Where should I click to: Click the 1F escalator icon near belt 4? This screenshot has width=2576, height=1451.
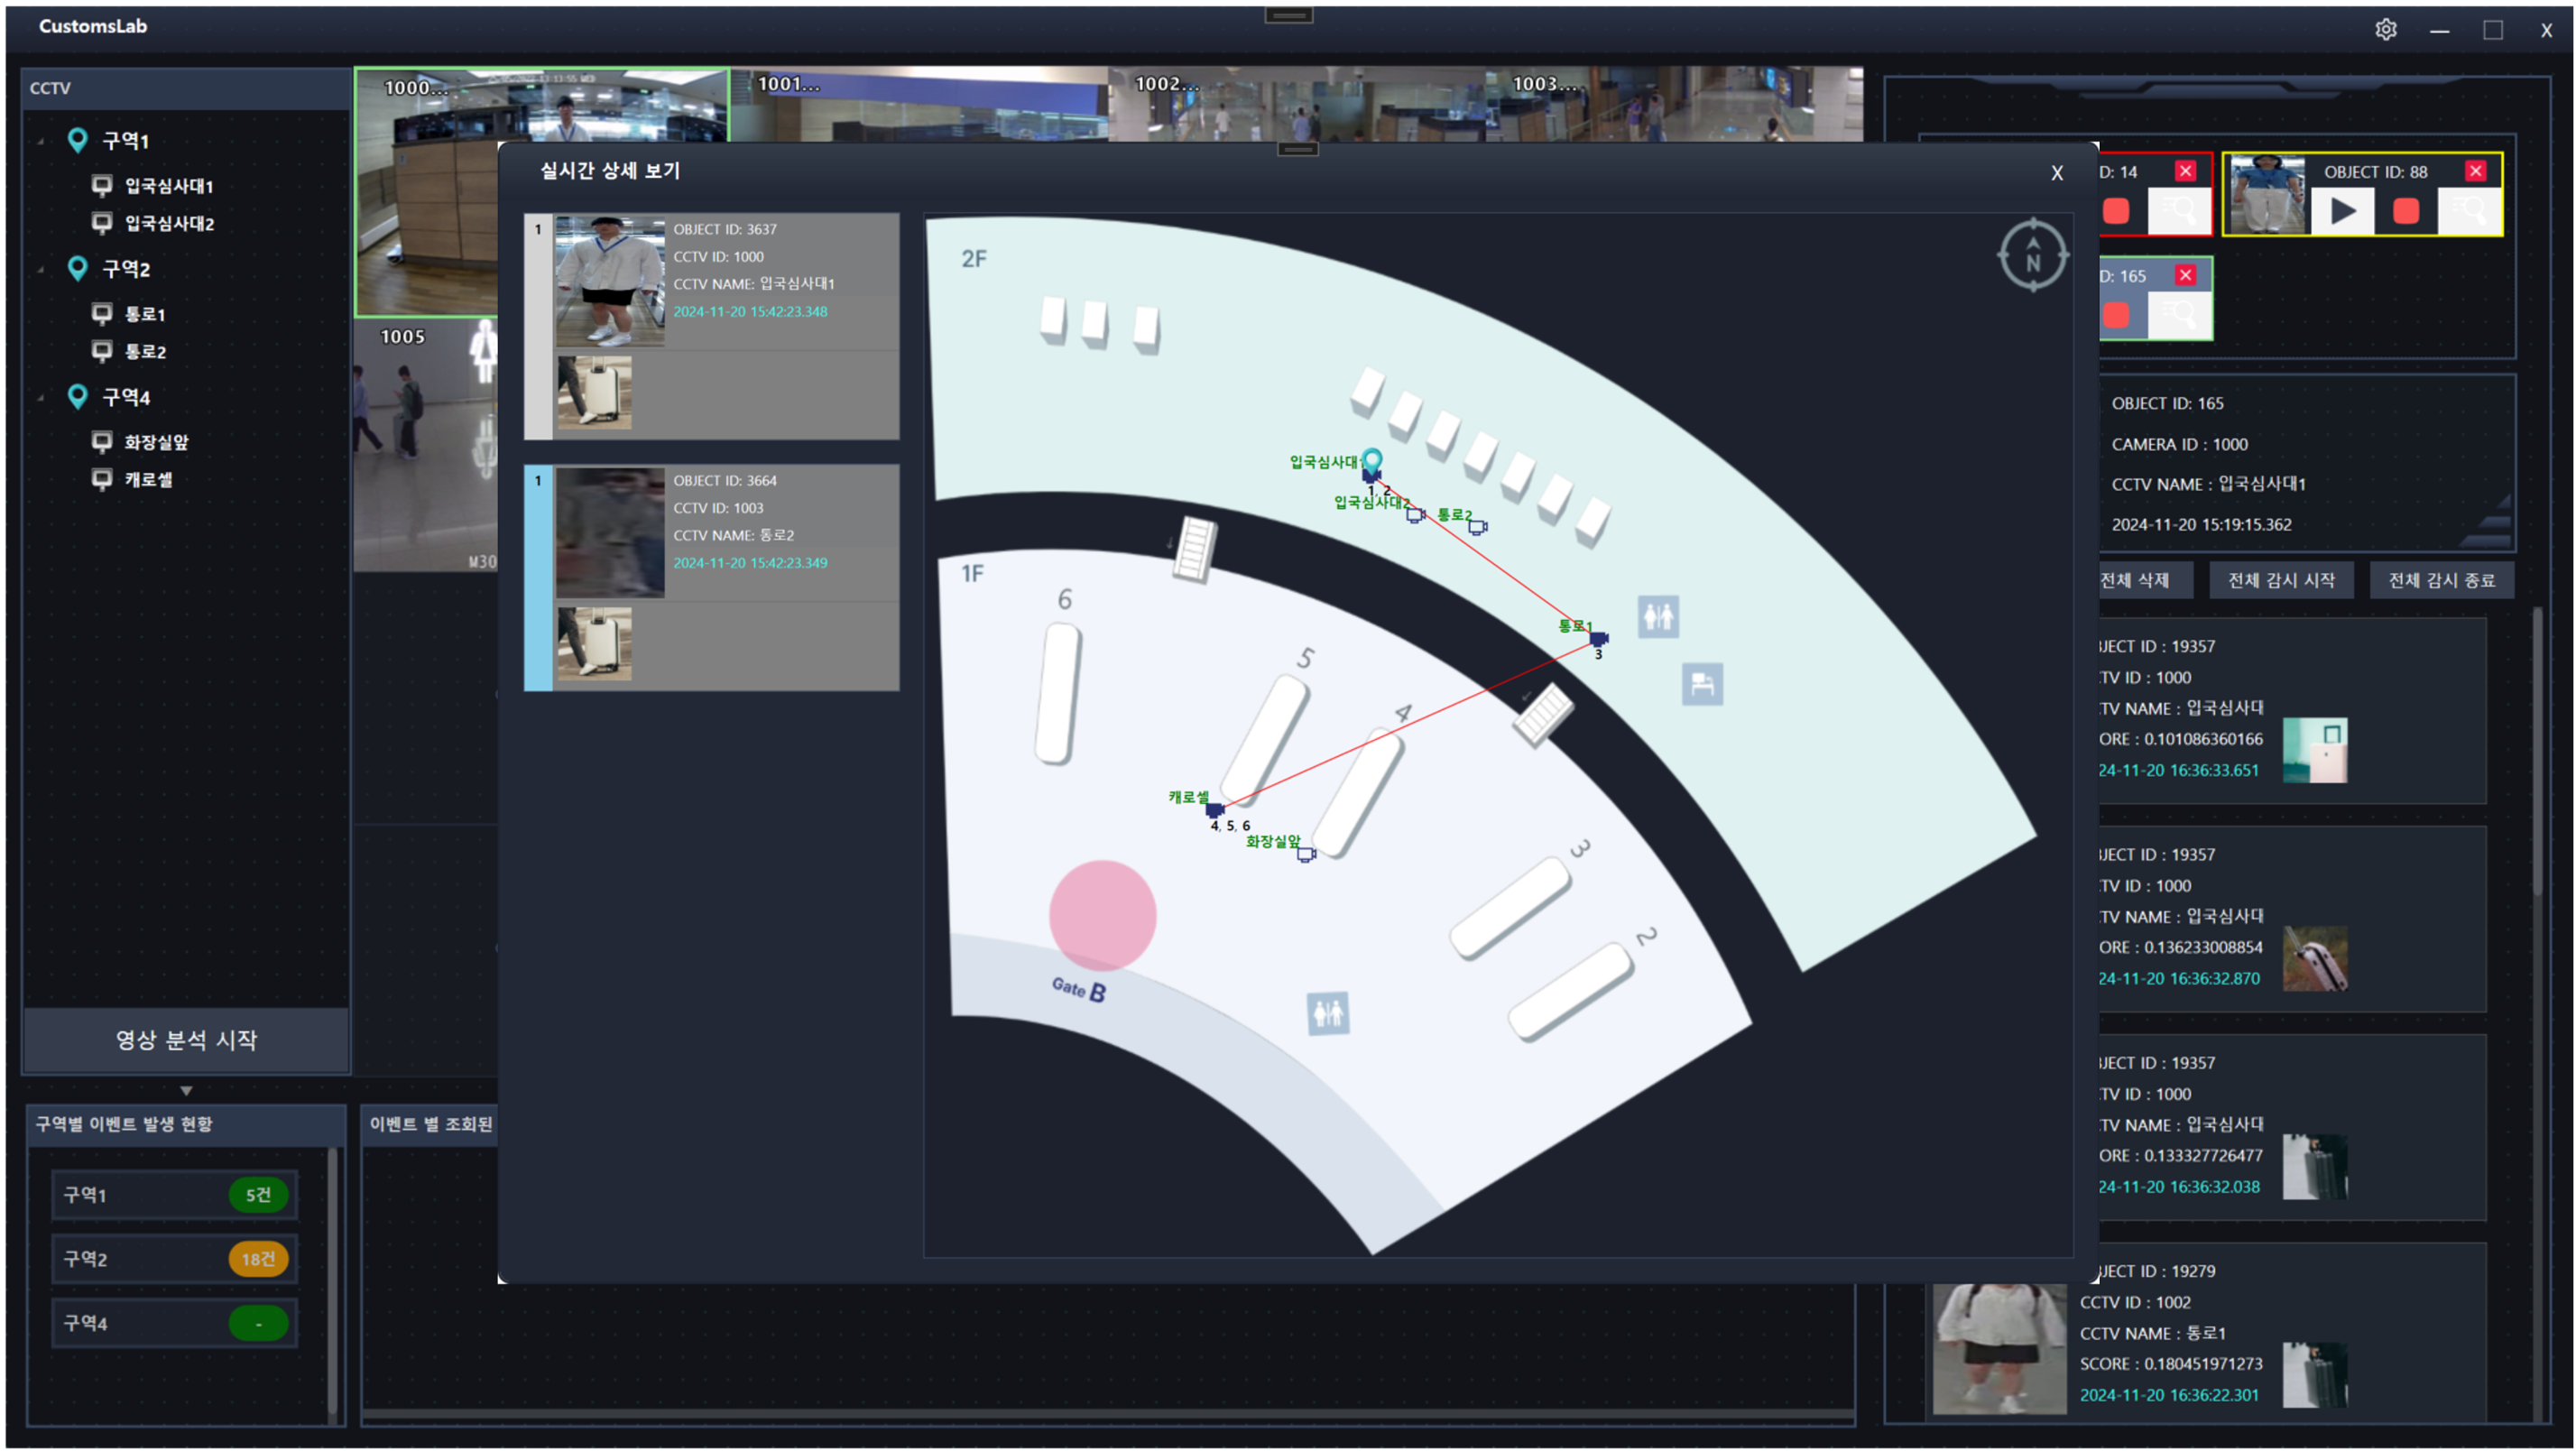pos(1542,714)
